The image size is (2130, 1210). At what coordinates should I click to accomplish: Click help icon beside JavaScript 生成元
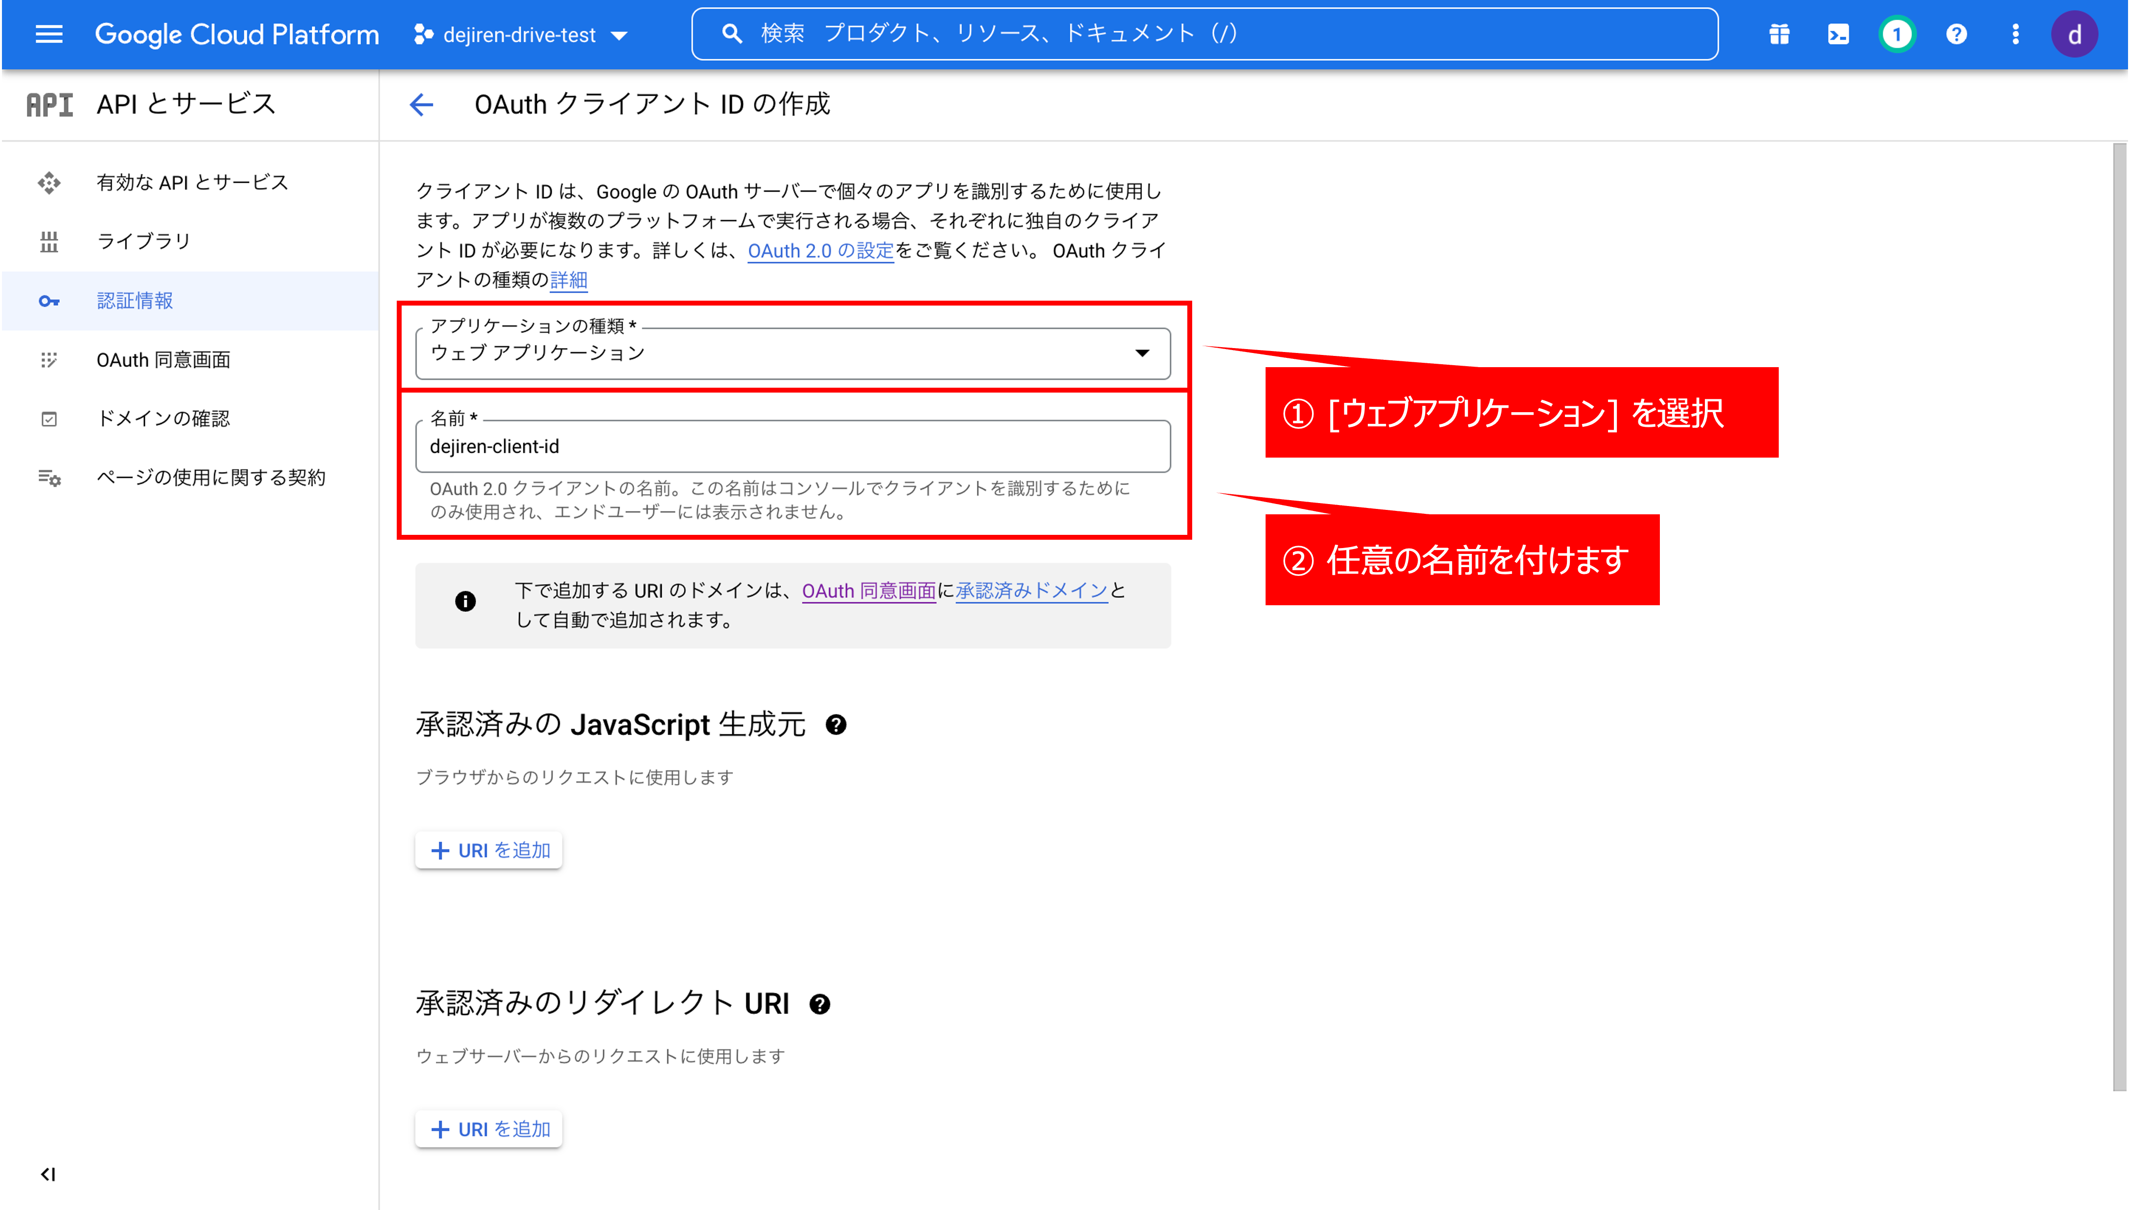(836, 725)
